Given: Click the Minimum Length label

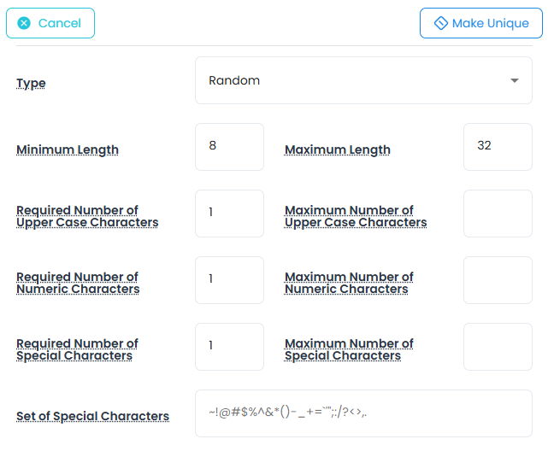Looking at the screenshot, I should click(x=68, y=150).
